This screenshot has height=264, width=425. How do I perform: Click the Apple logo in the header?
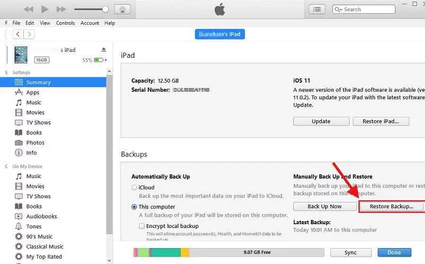pos(219,10)
